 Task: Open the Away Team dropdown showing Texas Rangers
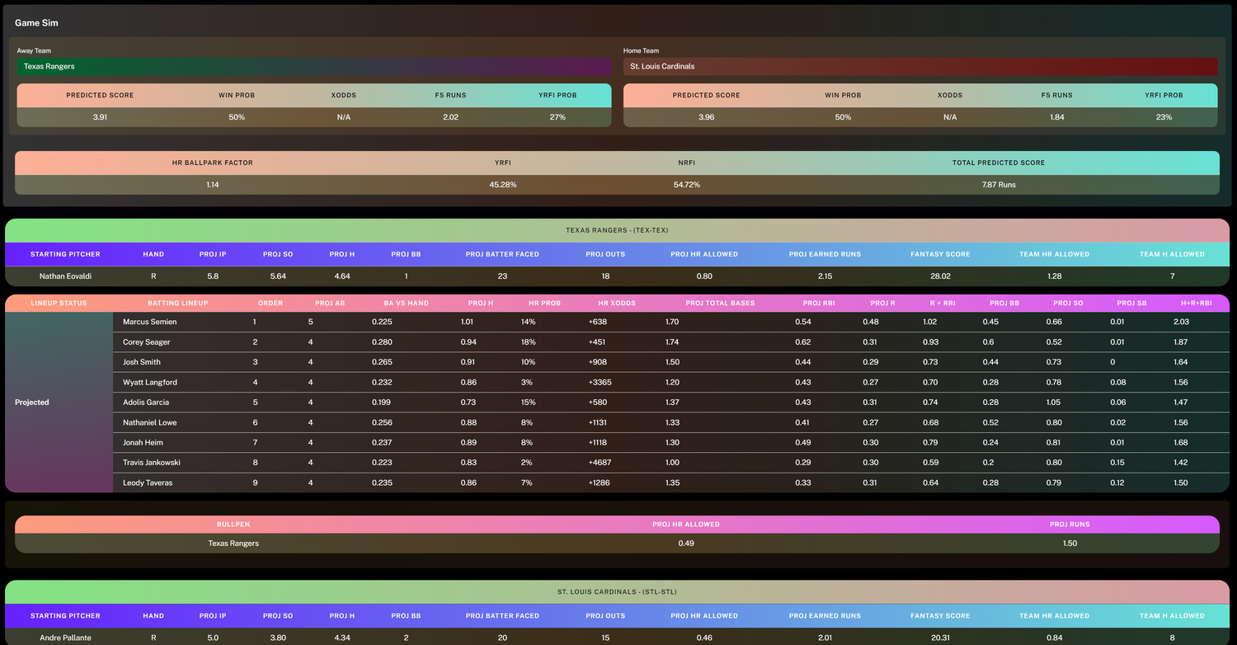[x=313, y=66]
